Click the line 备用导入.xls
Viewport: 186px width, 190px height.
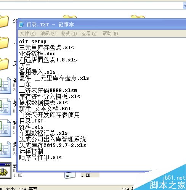pos(37,72)
